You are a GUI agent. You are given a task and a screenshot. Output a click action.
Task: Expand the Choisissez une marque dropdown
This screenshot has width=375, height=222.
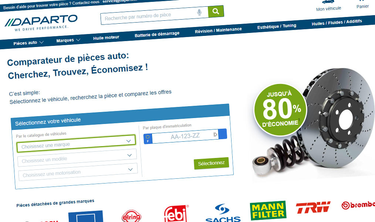click(76, 144)
